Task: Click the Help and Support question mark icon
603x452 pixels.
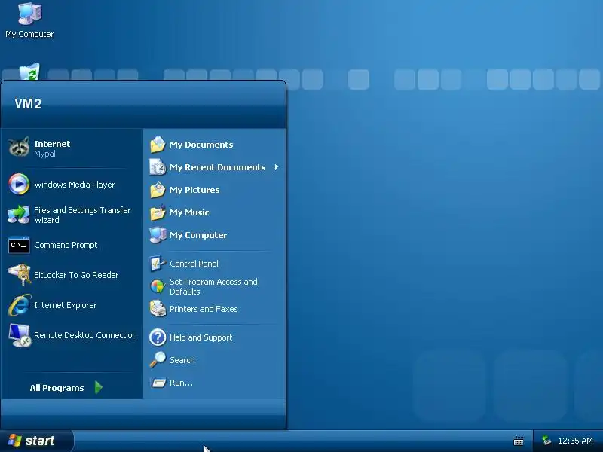Action: click(158, 337)
